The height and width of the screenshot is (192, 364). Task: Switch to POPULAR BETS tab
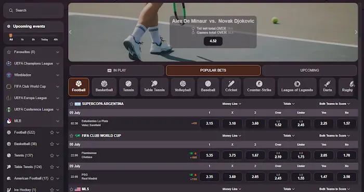[213, 70]
